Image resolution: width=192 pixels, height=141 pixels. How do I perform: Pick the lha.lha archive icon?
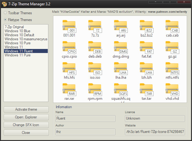point(121,69)
